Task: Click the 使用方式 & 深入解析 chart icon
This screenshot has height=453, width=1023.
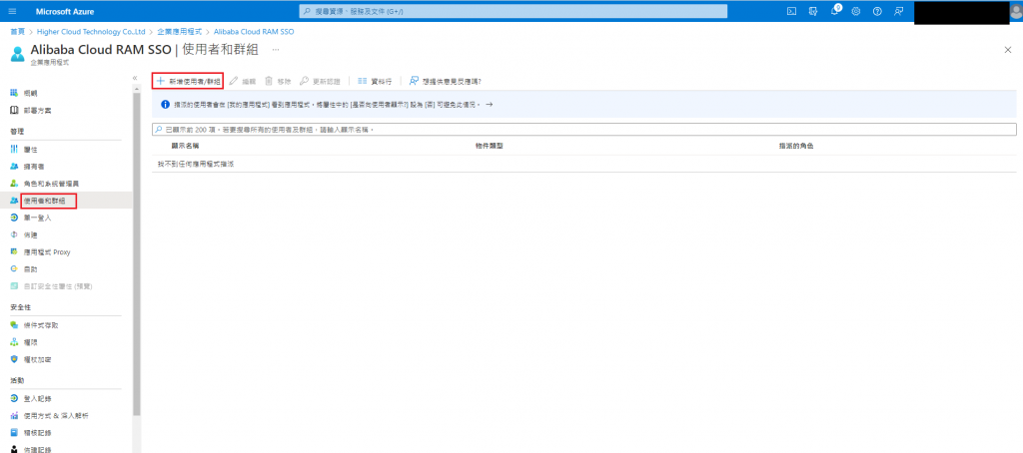Action: click(x=14, y=415)
